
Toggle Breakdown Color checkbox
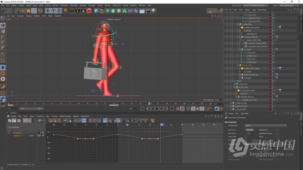pyautogui.click(x=277, y=133)
